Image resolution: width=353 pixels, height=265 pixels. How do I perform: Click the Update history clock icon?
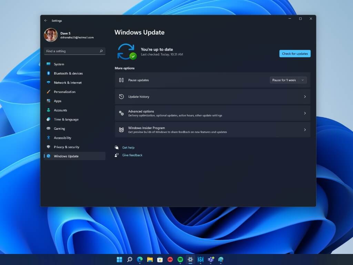[x=121, y=97]
